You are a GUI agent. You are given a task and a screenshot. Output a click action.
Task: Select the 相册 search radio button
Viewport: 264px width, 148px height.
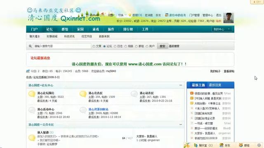[125, 46]
